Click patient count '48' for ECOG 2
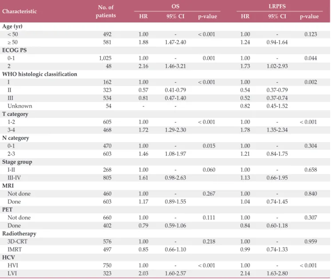The width and height of the screenshot is (331, 280). [x=109, y=66]
